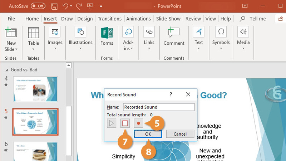Select slide 6 thumbnail
Screen dimensions: 286x161
coord(35,151)
